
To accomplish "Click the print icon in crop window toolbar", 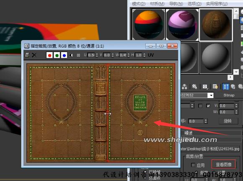I will point(27,55).
